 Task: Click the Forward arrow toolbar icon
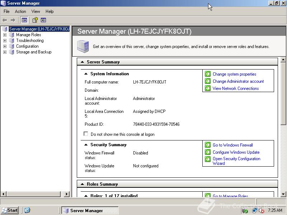13,20
